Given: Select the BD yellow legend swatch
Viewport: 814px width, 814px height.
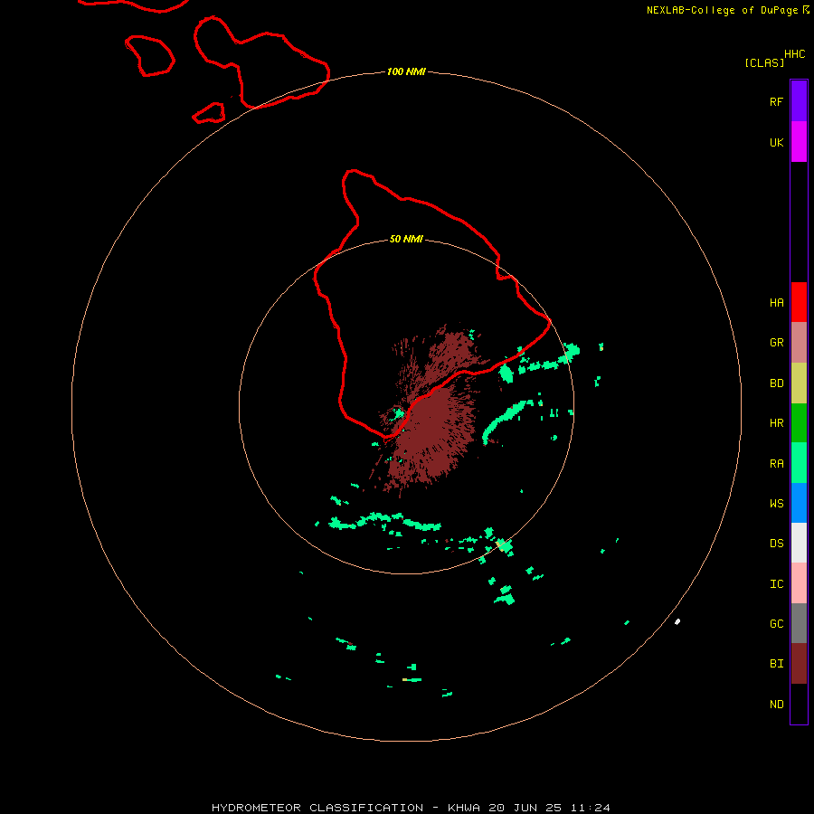Looking at the screenshot, I should [x=799, y=383].
